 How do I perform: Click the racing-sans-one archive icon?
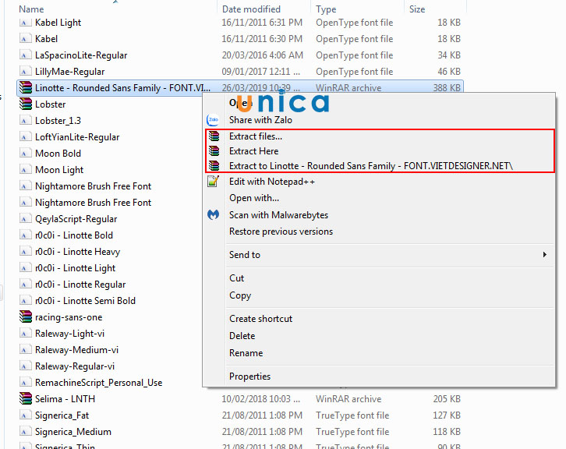point(26,317)
